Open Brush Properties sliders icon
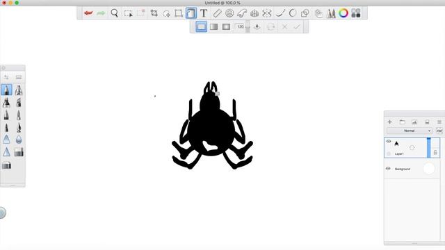Image resolution: width=445 pixels, height=250 pixels. [6, 77]
